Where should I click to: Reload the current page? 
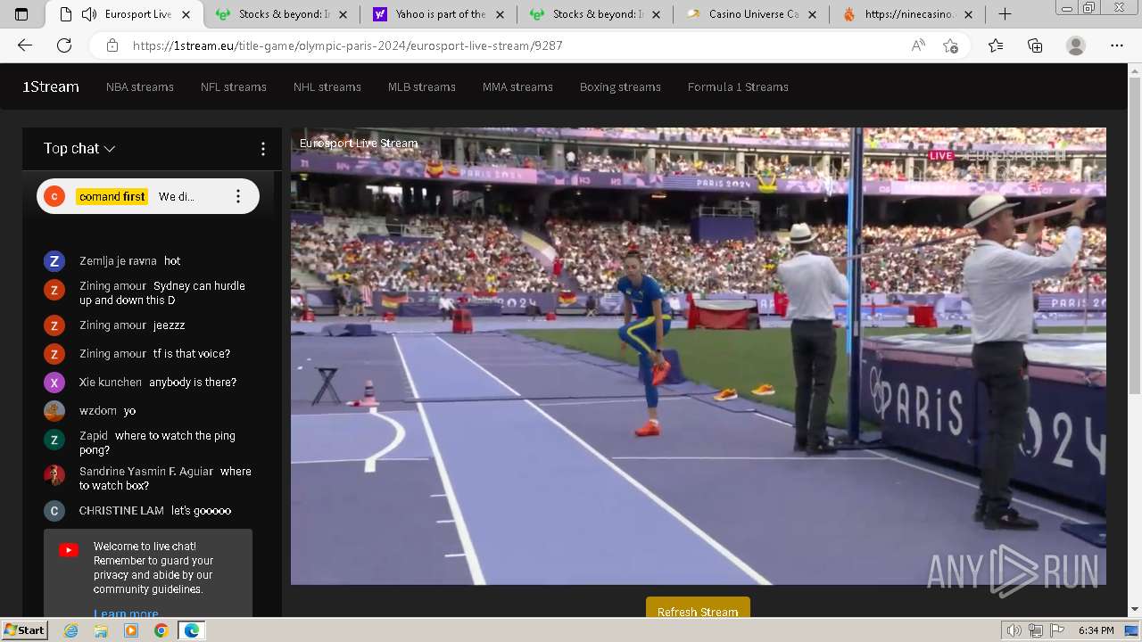tap(64, 45)
